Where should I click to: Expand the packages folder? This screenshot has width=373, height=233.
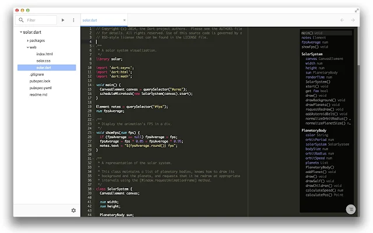pyautogui.click(x=27, y=41)
